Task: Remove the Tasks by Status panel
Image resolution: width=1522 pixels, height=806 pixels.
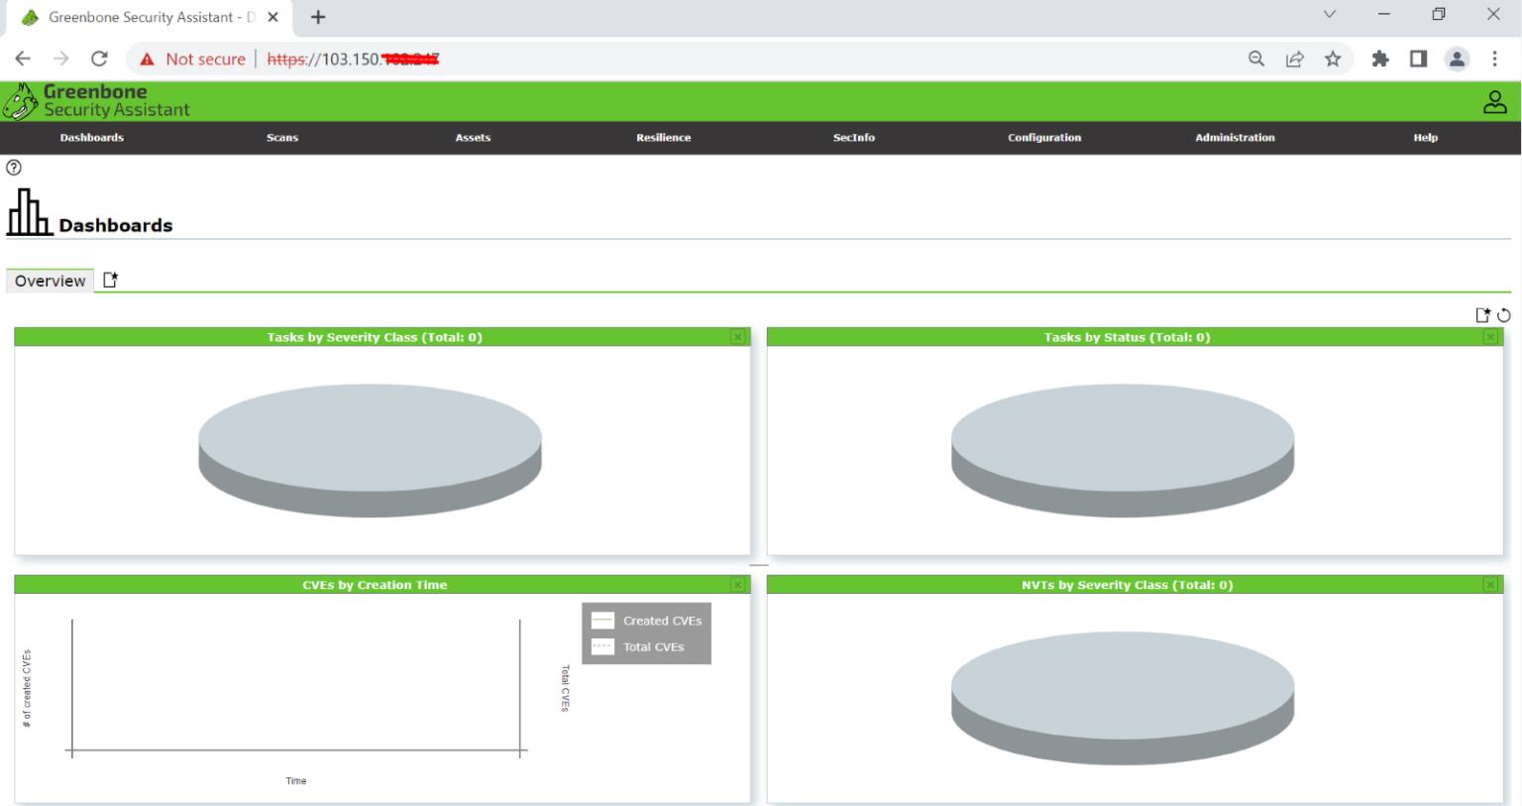Action: point(1490,337)
